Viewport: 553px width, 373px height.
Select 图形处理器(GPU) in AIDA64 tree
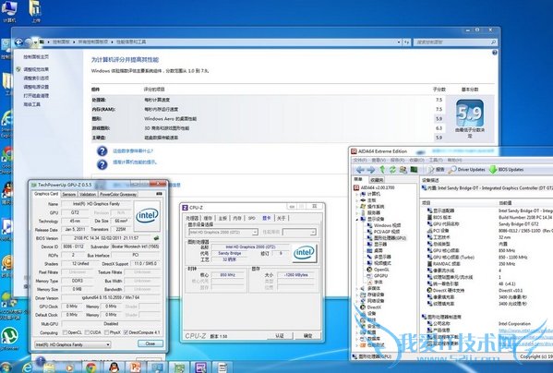pos(386,238)
